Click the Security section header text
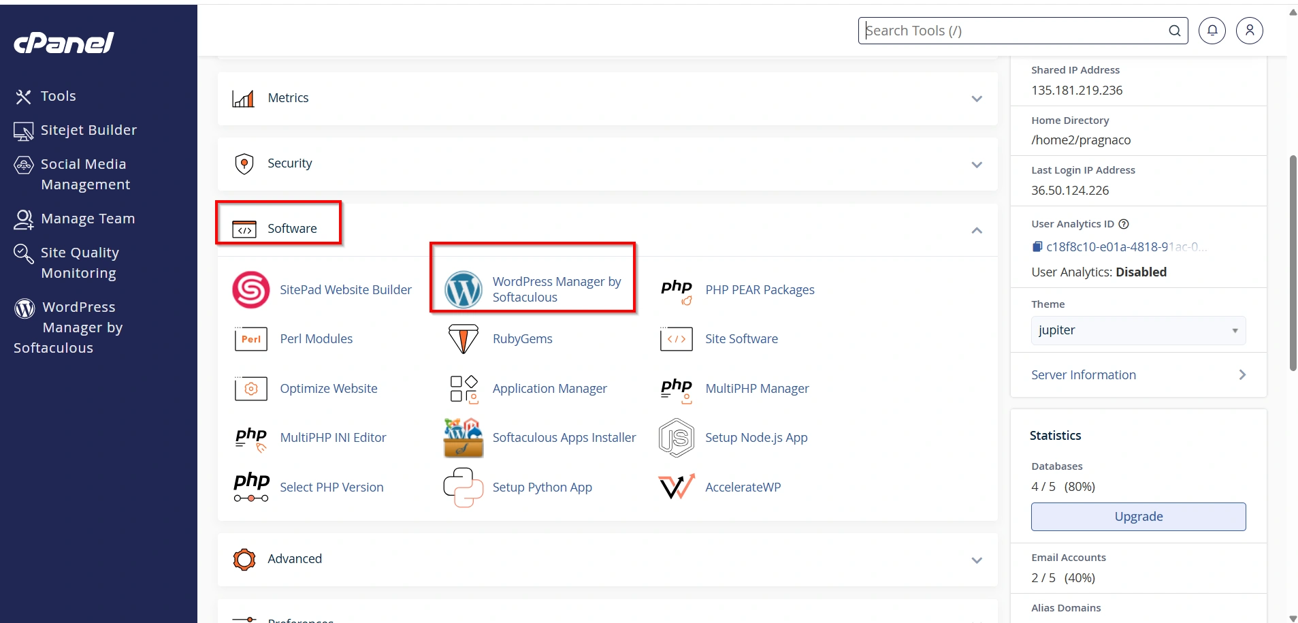This screenshot has height=623, width=1298. (x=290, y=163)
